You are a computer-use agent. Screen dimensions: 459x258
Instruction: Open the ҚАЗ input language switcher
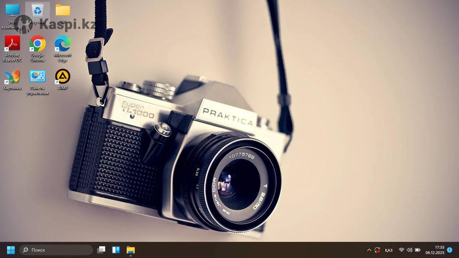click(x=389, y=250)
